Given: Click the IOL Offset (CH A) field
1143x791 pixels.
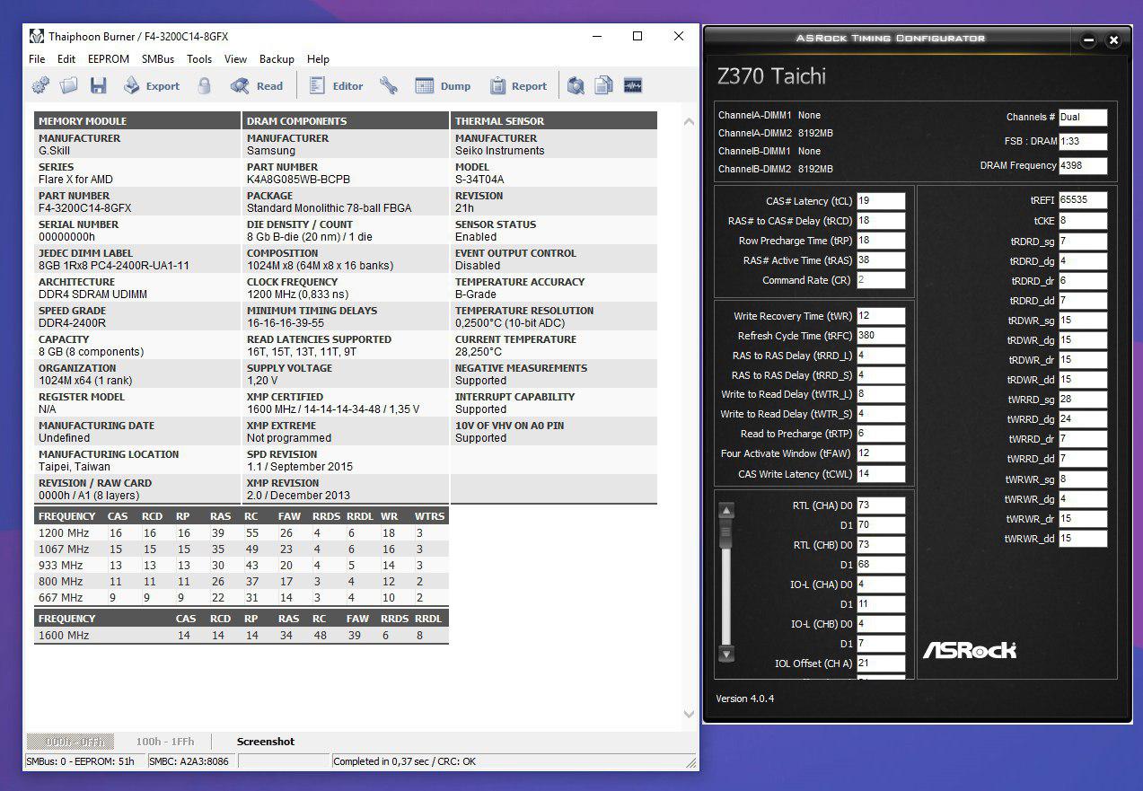Looking at the screenshot, I should (881, 664).
